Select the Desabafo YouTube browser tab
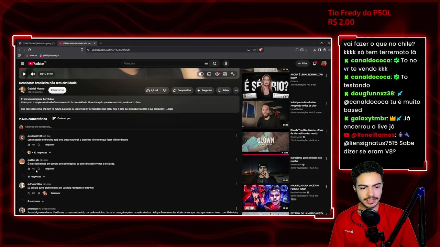The width and height of the screenshot is (440, 247). pyautogui.click(x=77, y=43)
